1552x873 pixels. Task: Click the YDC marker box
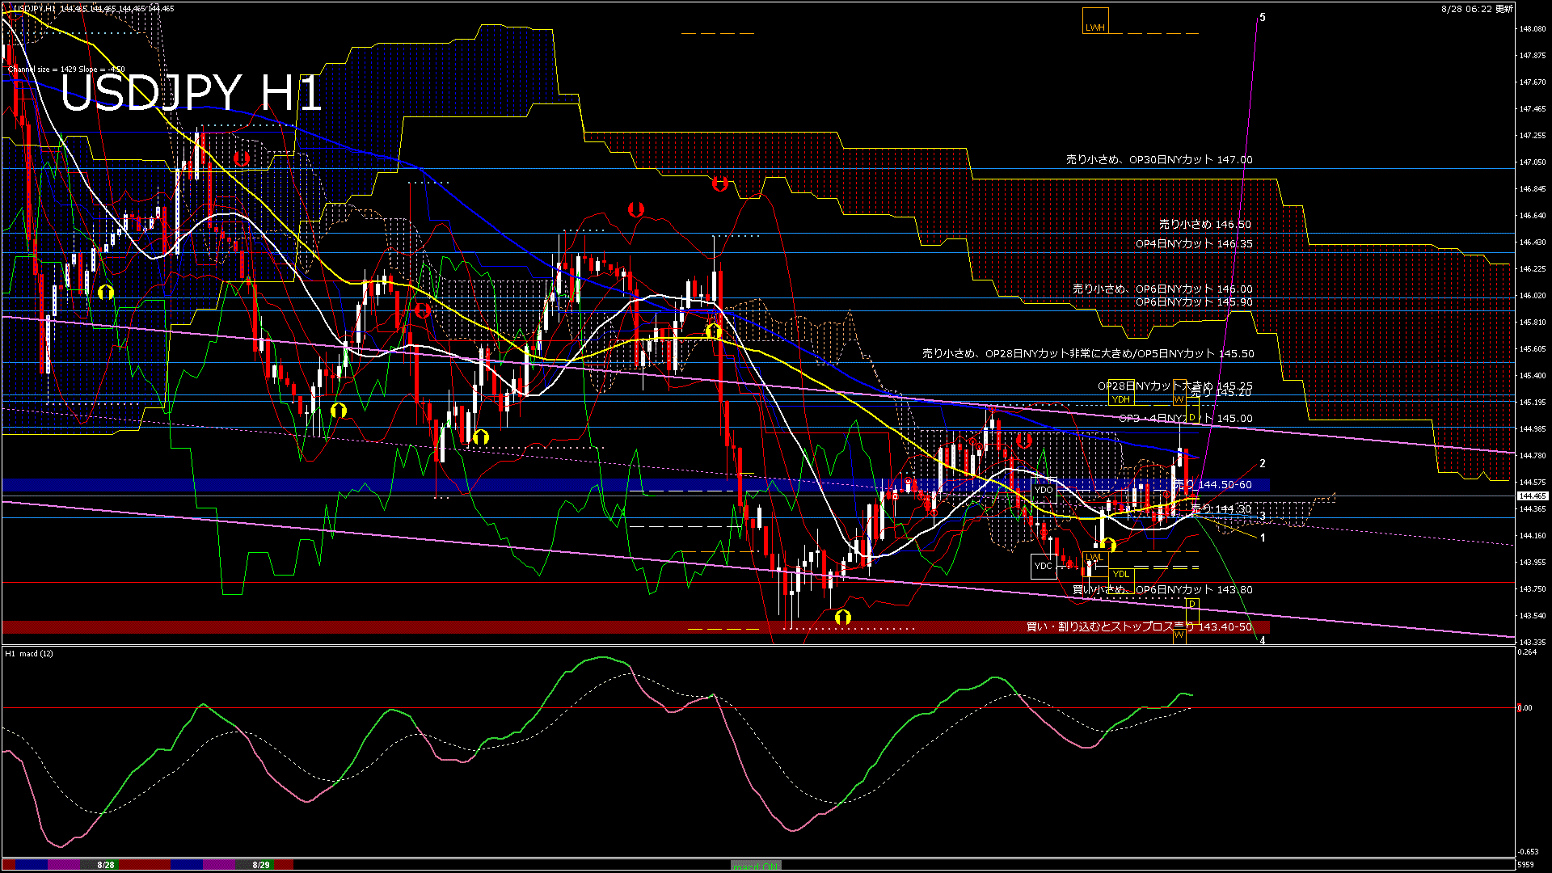coord(1044,567)
